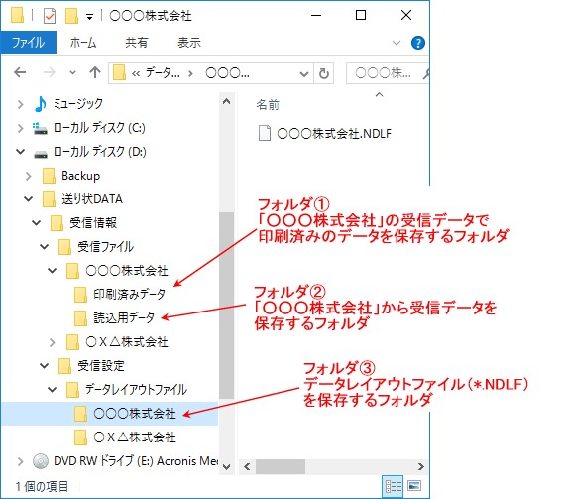Select the ミュージック music note icon
This screenshot has width=567, height=499.
(x=40, y=104)
